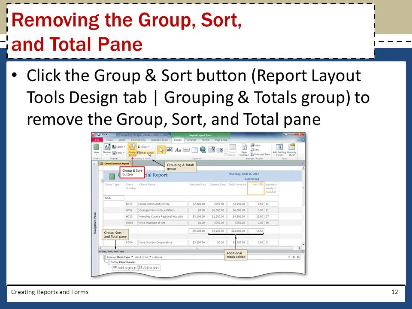Click the Add a sort button
The height and width of the screenshot is (309, 412).
pos(149,267)
